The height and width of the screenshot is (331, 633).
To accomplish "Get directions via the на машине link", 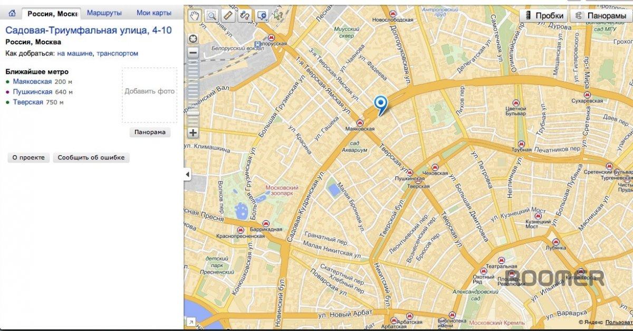I will coord(75,53).
